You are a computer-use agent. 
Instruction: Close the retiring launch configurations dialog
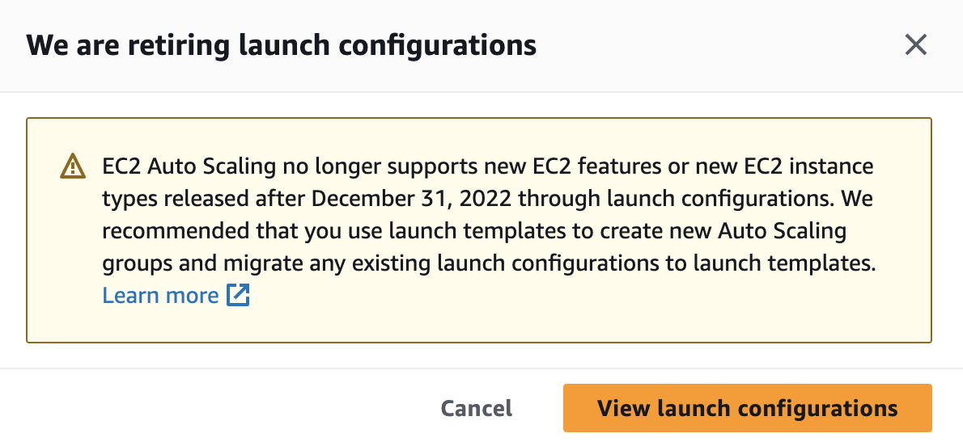point(915,45)
